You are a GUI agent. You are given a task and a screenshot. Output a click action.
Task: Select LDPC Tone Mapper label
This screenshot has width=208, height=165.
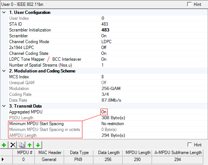point(27,59)
